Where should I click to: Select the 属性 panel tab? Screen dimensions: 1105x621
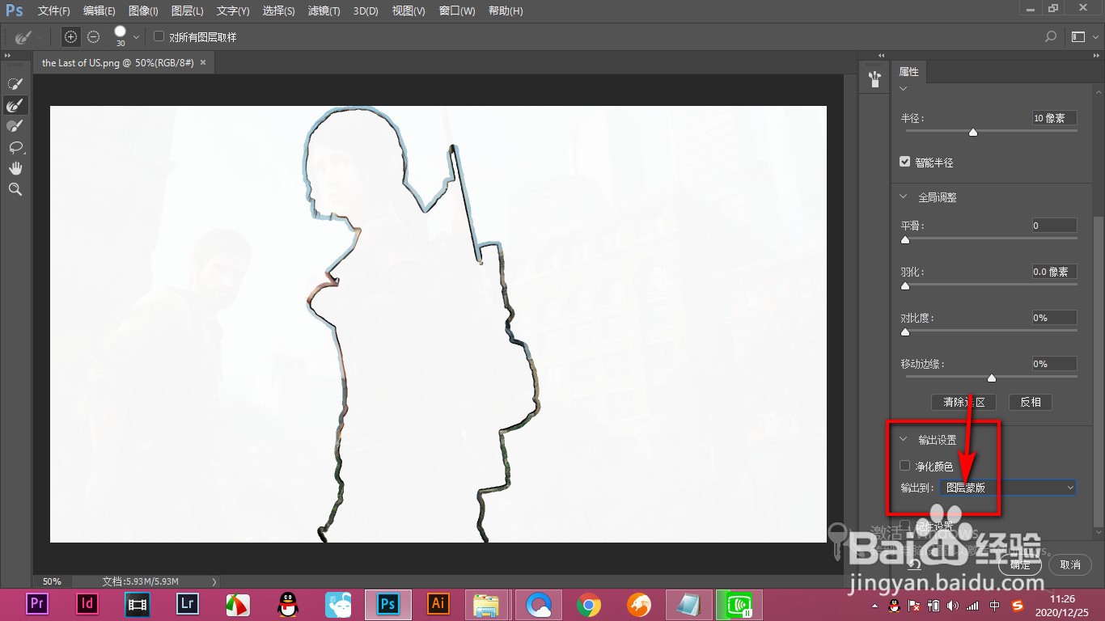[x=909, y=72]
